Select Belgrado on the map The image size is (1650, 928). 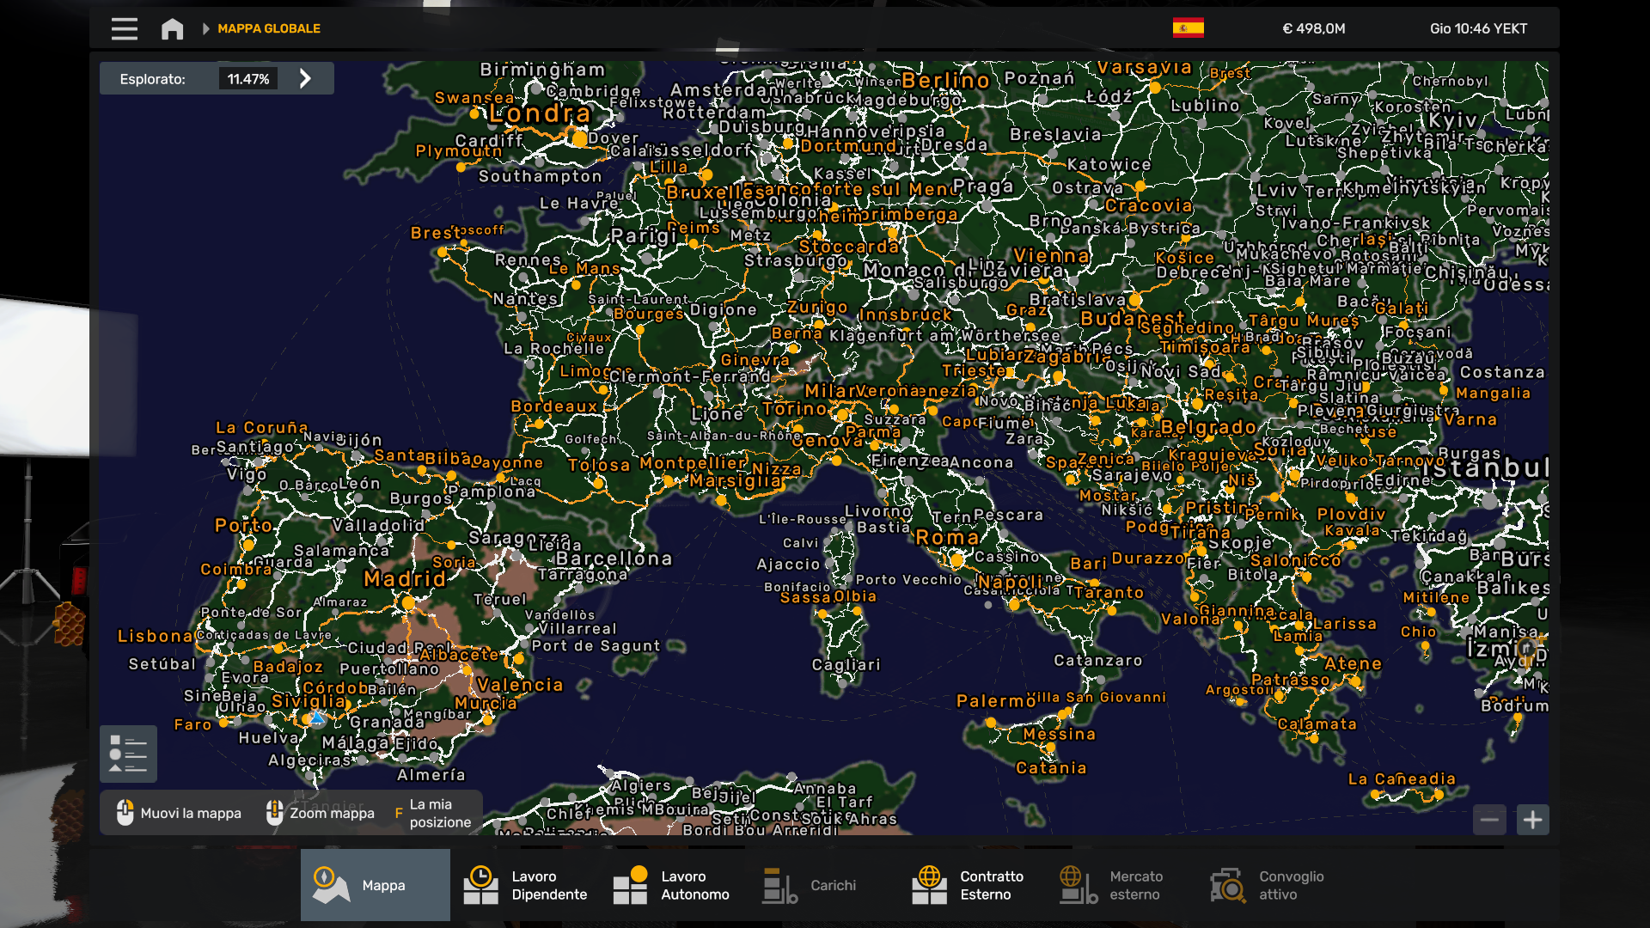click(1208, 427)
